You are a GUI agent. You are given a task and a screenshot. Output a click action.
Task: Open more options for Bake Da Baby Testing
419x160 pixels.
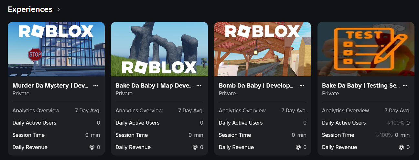coord(405,86)
